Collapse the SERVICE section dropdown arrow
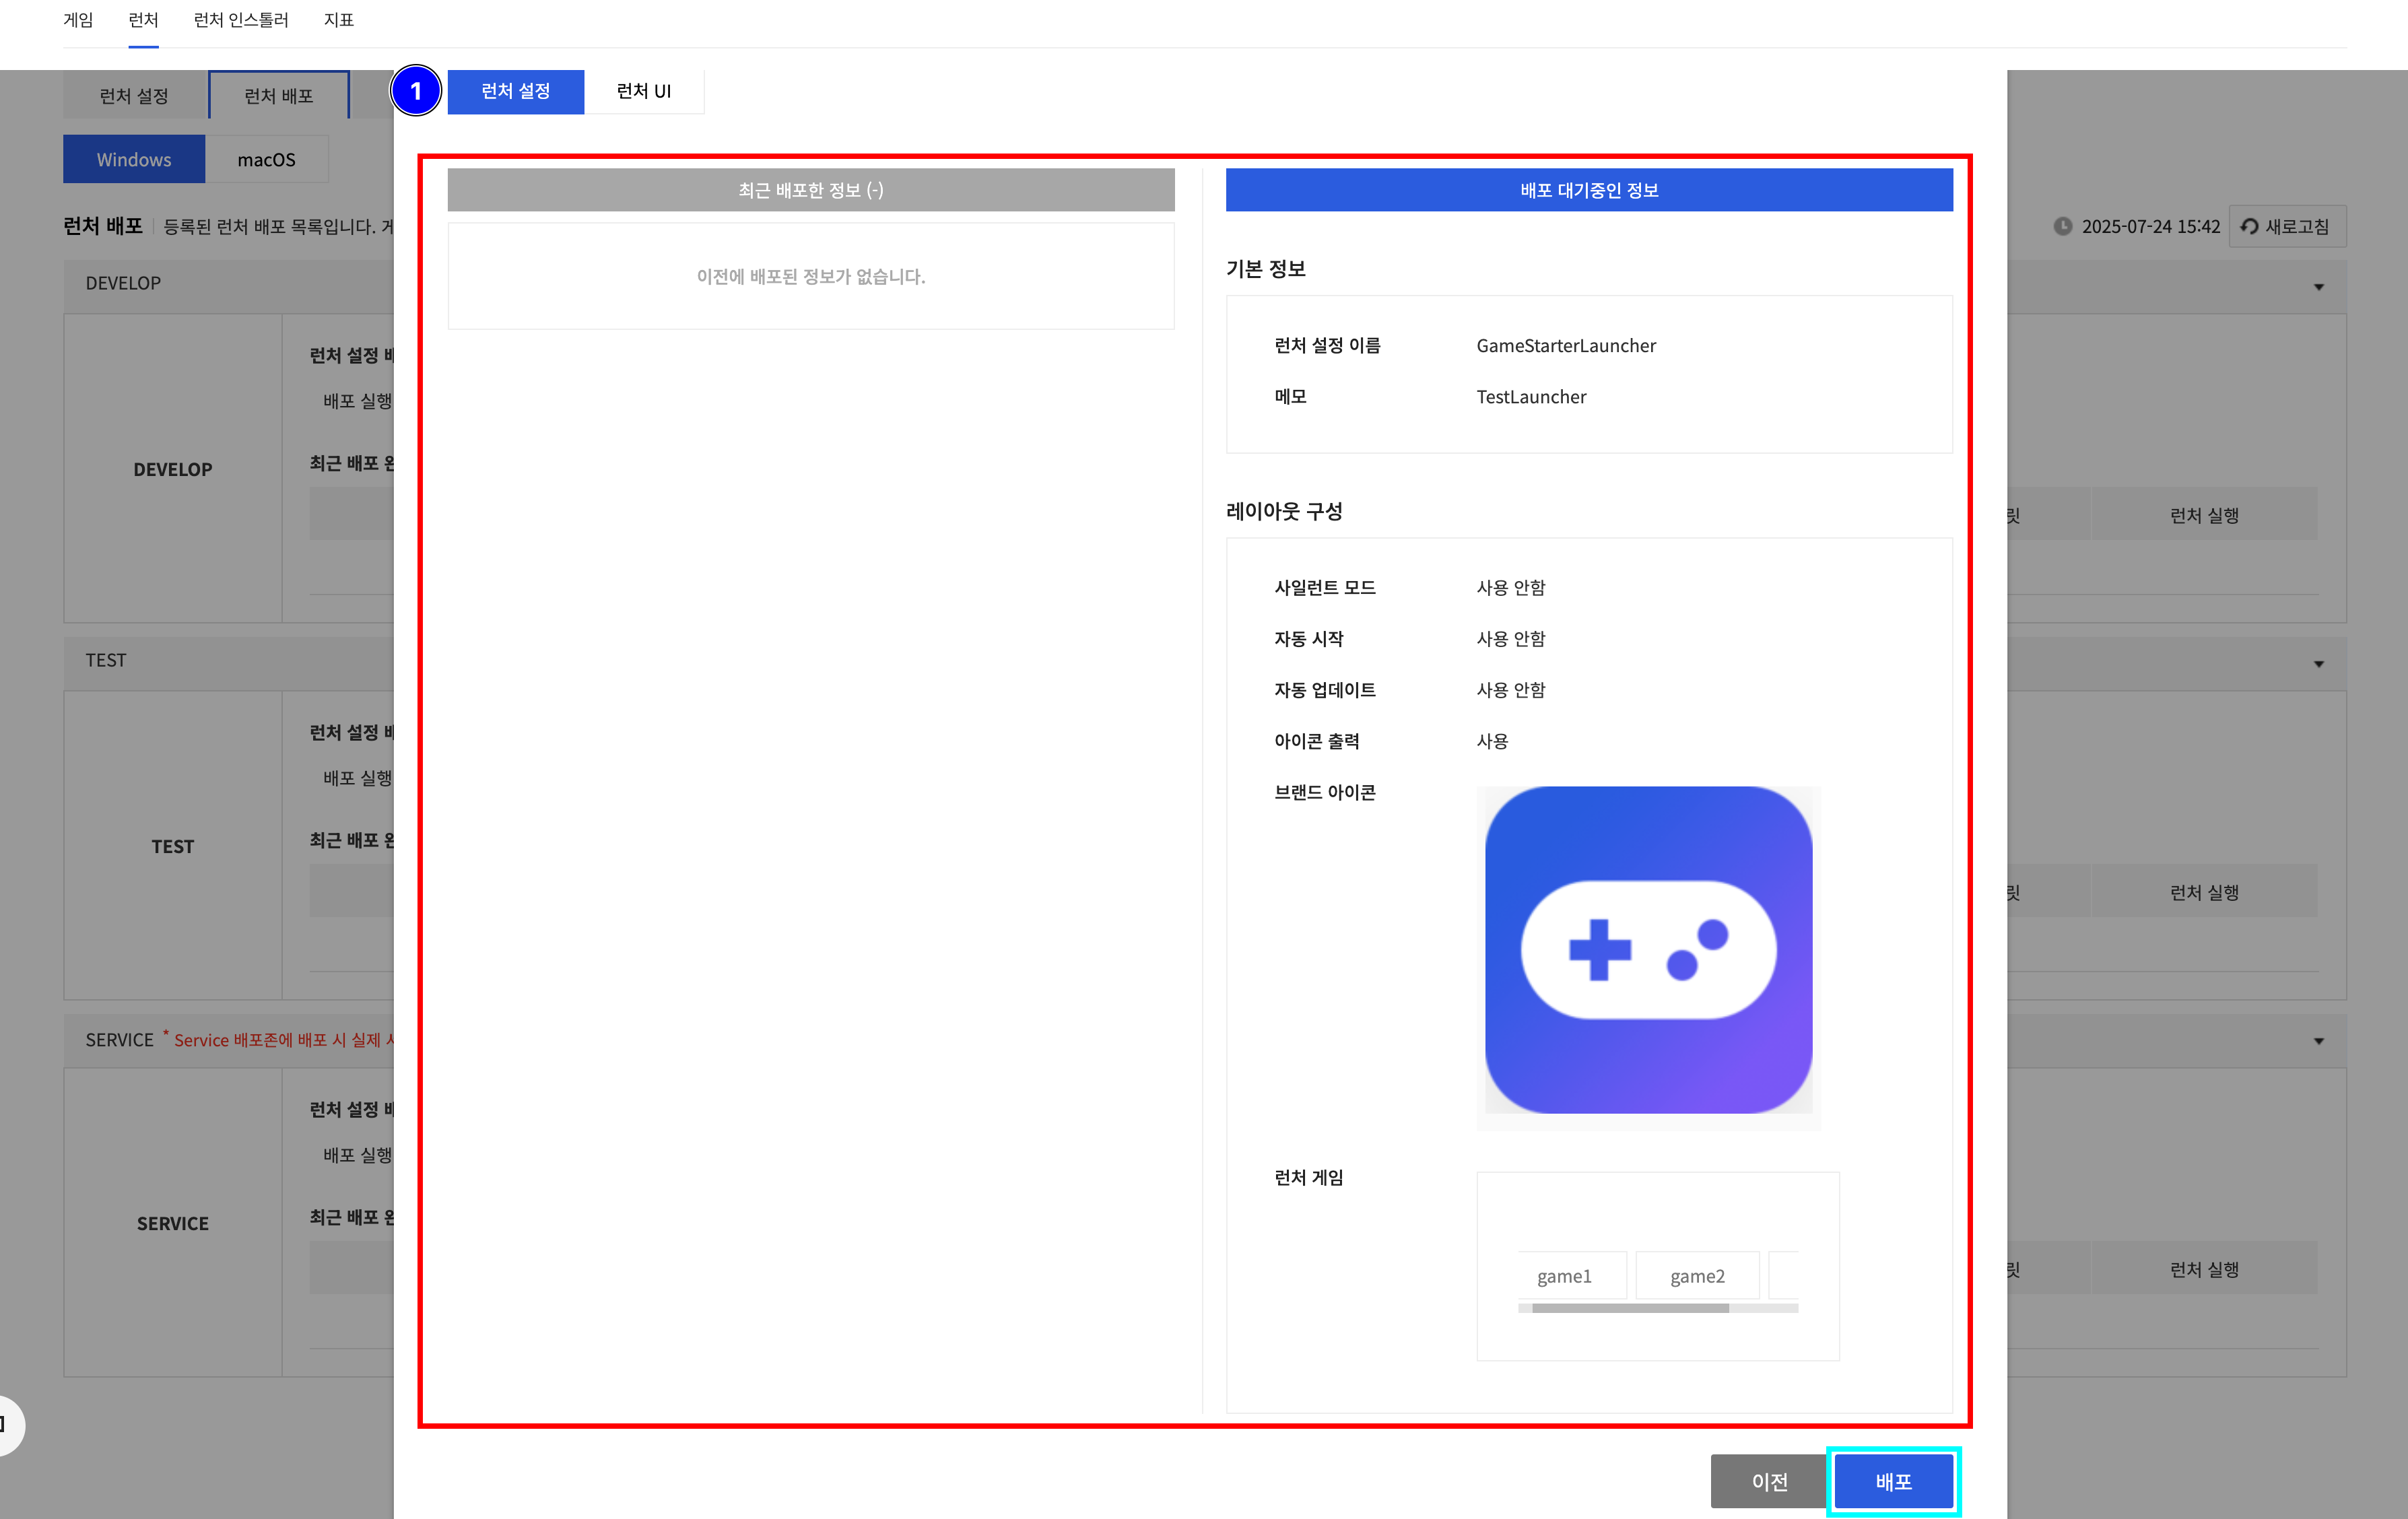Viewport: 2408px width, 1519px height. pos(2320,1041)
